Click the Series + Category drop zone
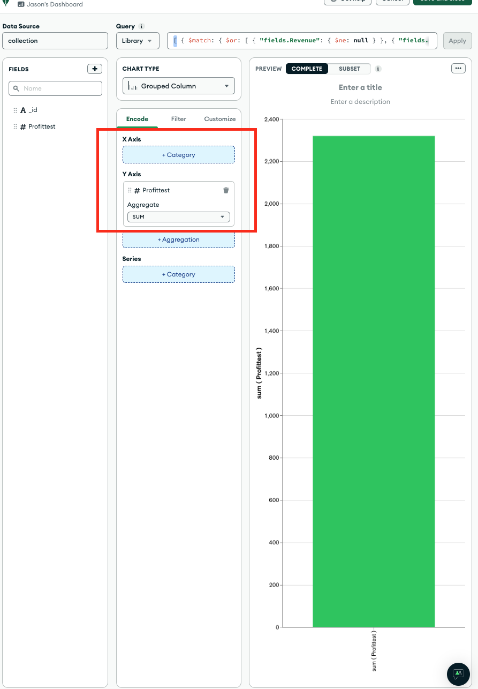 click(179, 274)
